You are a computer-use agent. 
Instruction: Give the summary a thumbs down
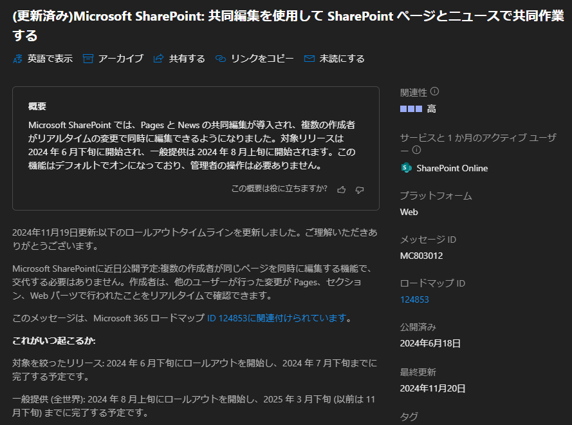pos(360,190)
